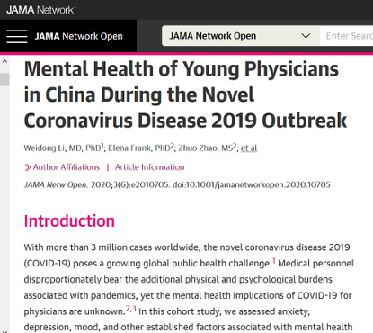Viewport: 373px width, 333px height.
Task: Click the vertical scrollbar thumb
Action: point(4,79)
